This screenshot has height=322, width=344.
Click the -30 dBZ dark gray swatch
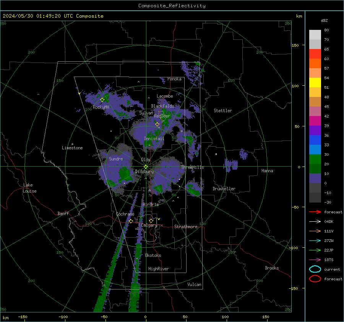[x=315, y=198]
